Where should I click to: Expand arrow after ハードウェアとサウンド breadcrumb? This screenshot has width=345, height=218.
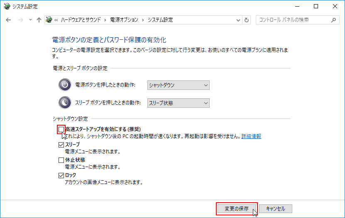coord(105,20)
